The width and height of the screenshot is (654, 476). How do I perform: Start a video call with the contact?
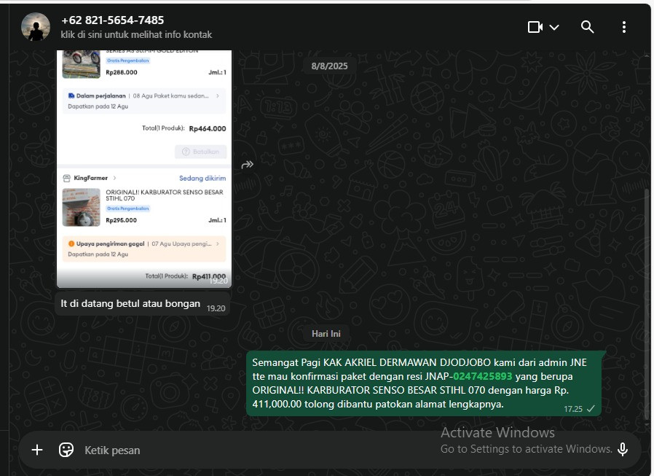click(535, 27)
